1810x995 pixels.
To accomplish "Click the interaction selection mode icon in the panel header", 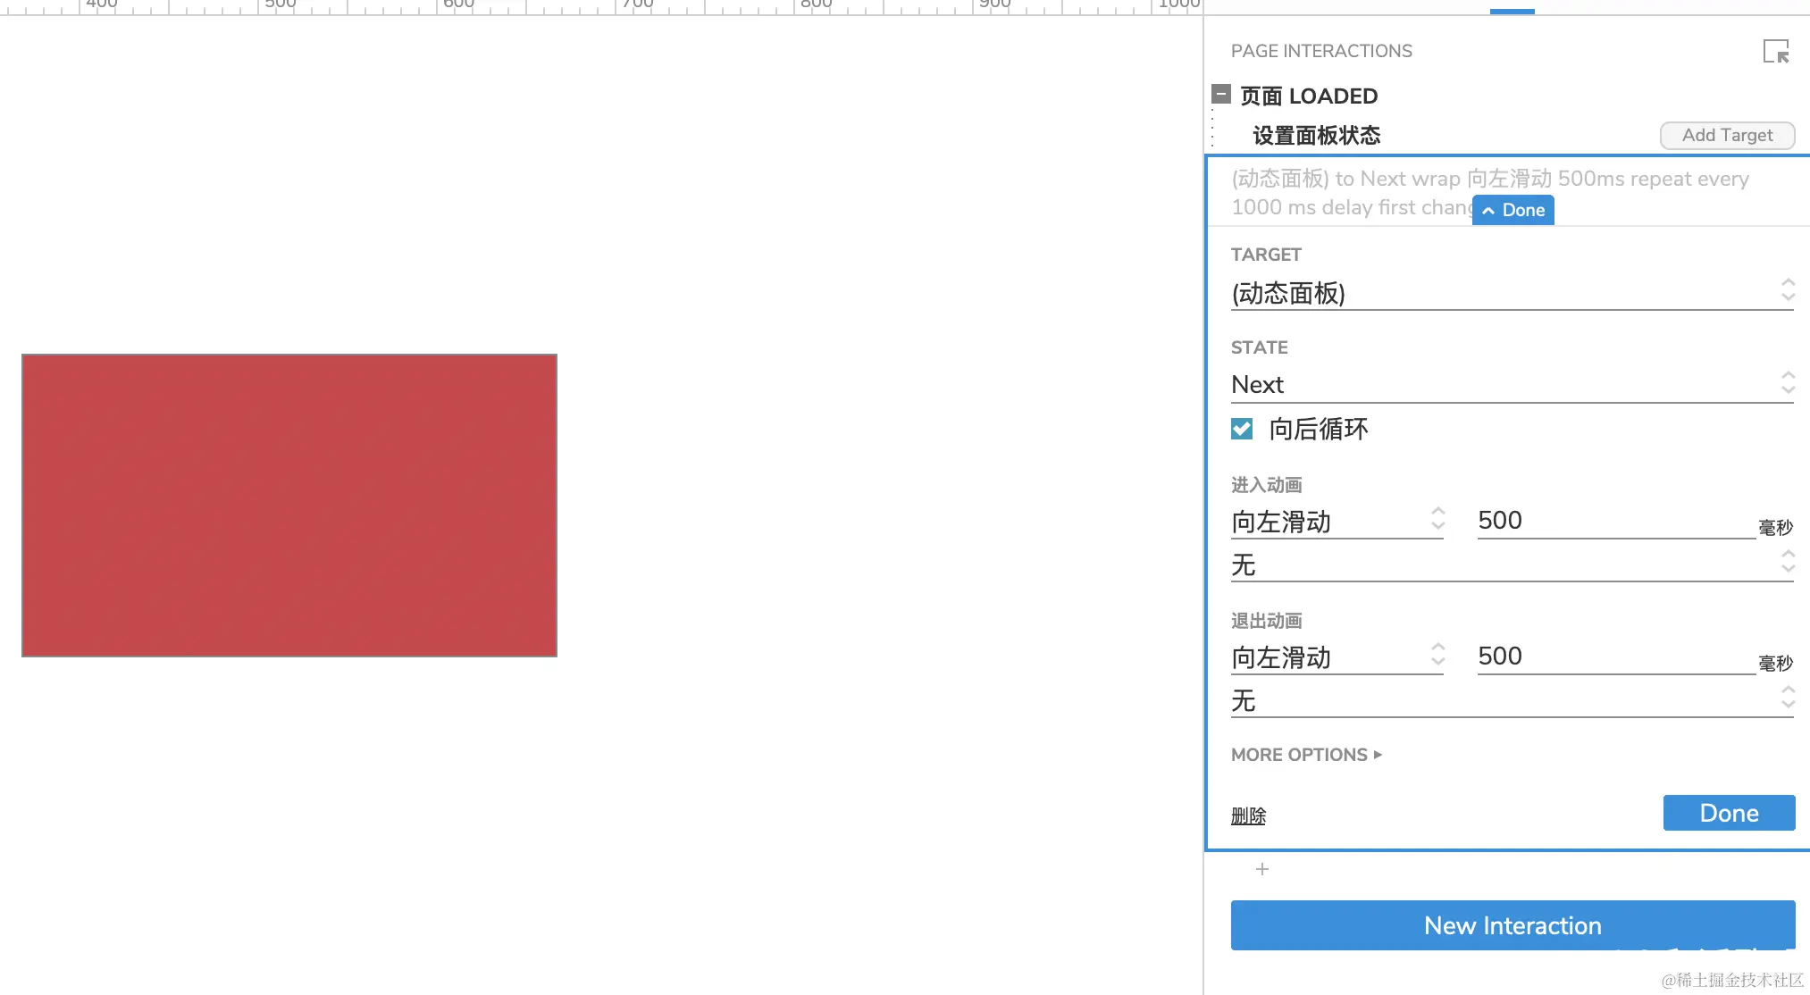I will pos(1775,52).
